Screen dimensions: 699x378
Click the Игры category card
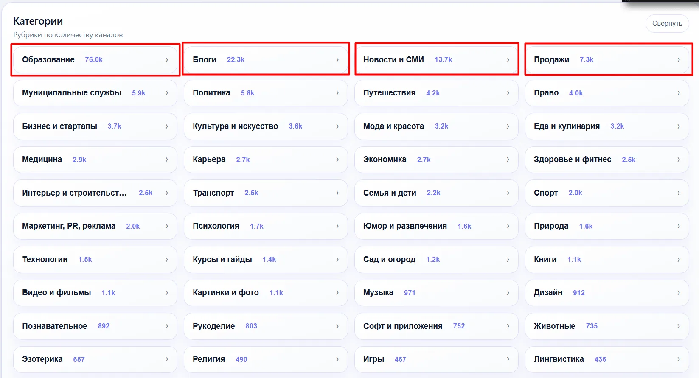pyautogui.click(x=436, y=359)
